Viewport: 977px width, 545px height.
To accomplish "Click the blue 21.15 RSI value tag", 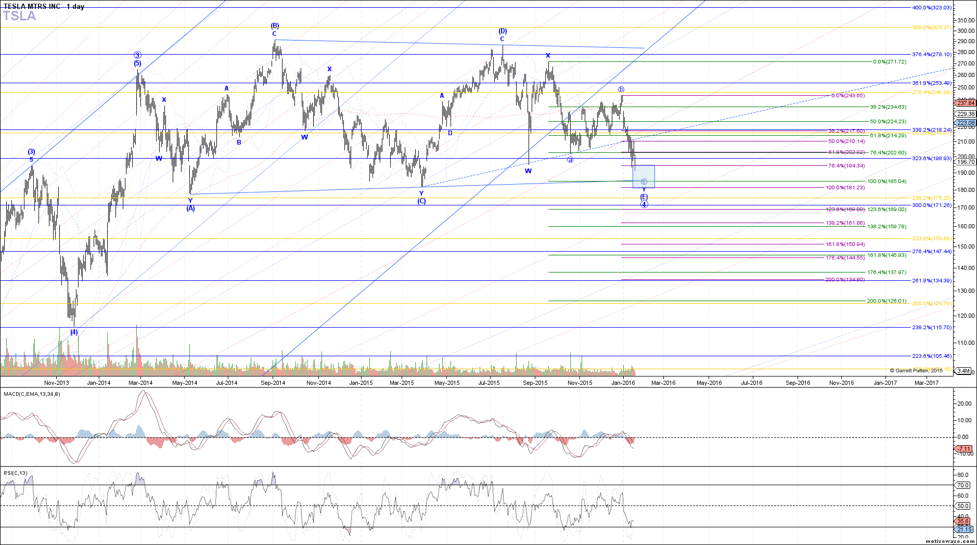I will [963, 529].
